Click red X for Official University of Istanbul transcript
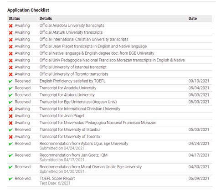216x191 pixels. pos(10,67)
